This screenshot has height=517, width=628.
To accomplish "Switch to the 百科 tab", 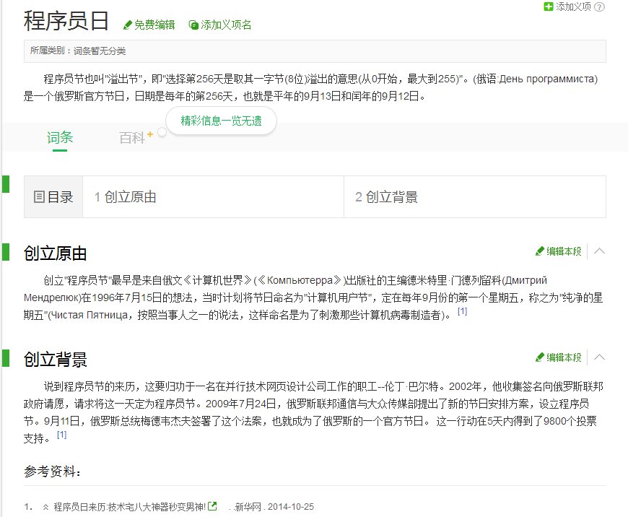I will point(134,137).
